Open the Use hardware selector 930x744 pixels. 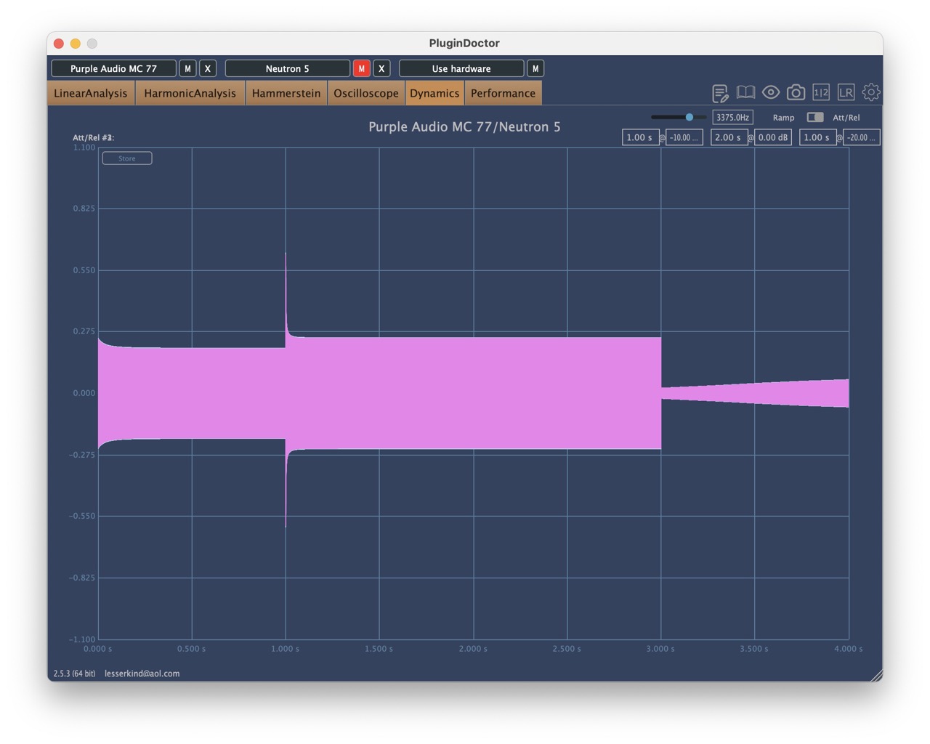pos(461,68)
